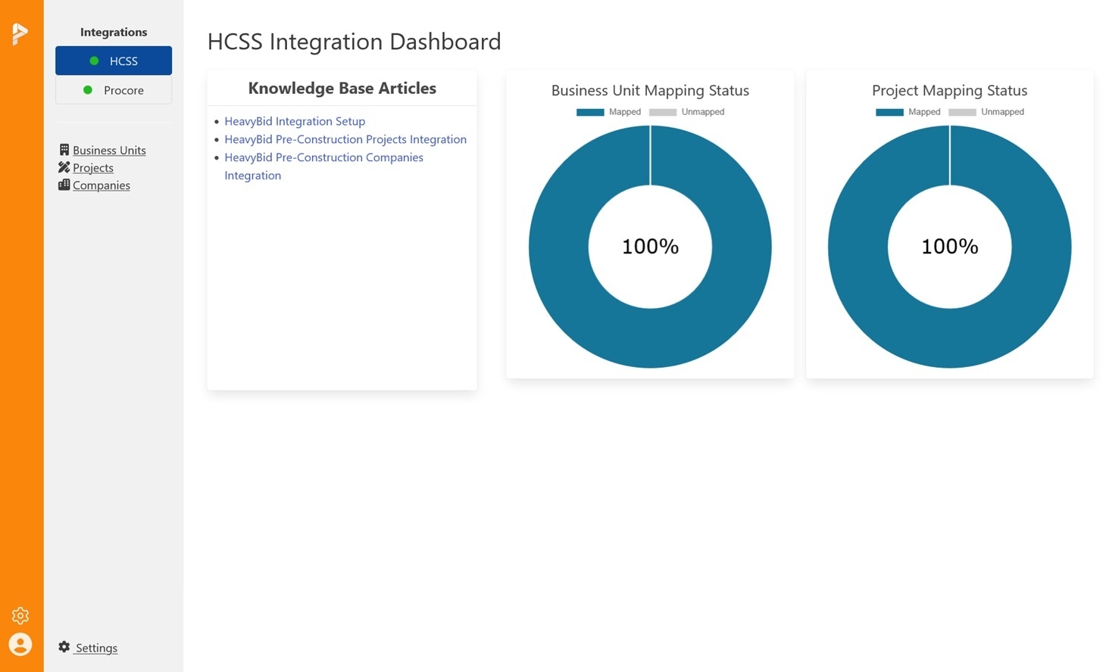Click the green status dot beside Procore

pos(88,90)
